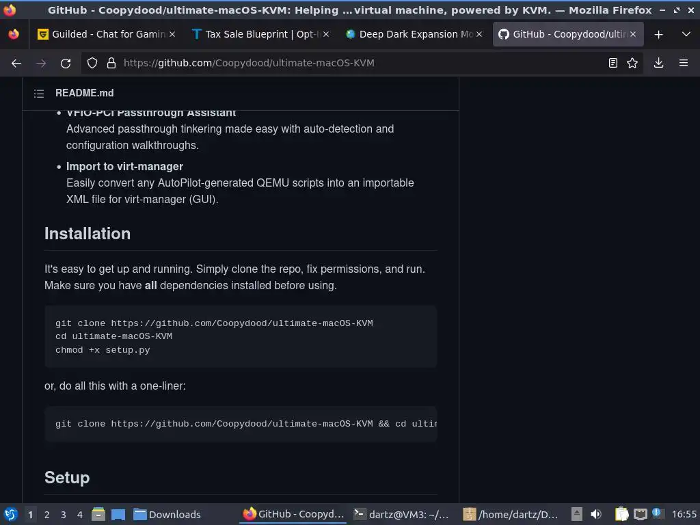Viewport: 700px width, 525px height.
Task: Open the dartz@VM3 terminal taskbar entry
Action: 401,515
